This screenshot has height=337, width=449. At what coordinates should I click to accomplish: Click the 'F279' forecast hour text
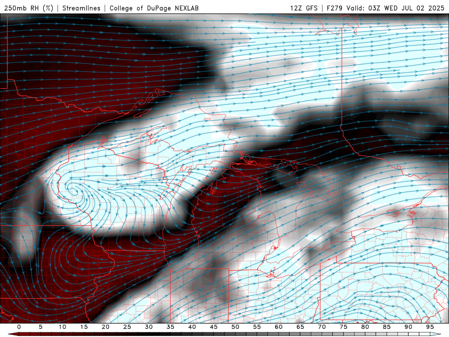point(335,8)
